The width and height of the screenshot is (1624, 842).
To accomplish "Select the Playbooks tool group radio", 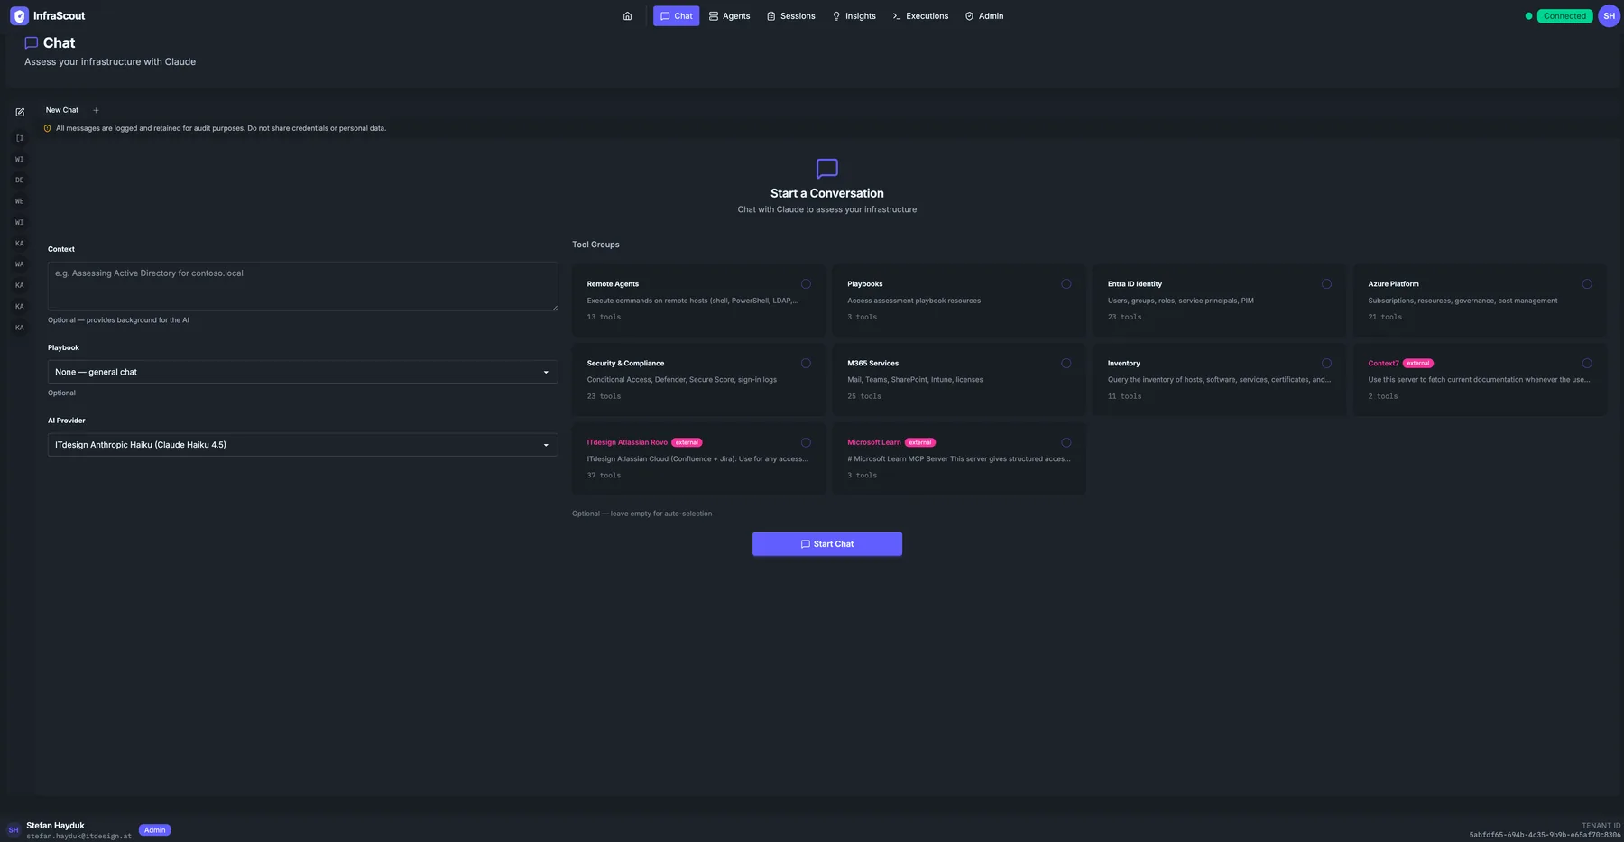I will [1066, 284].
